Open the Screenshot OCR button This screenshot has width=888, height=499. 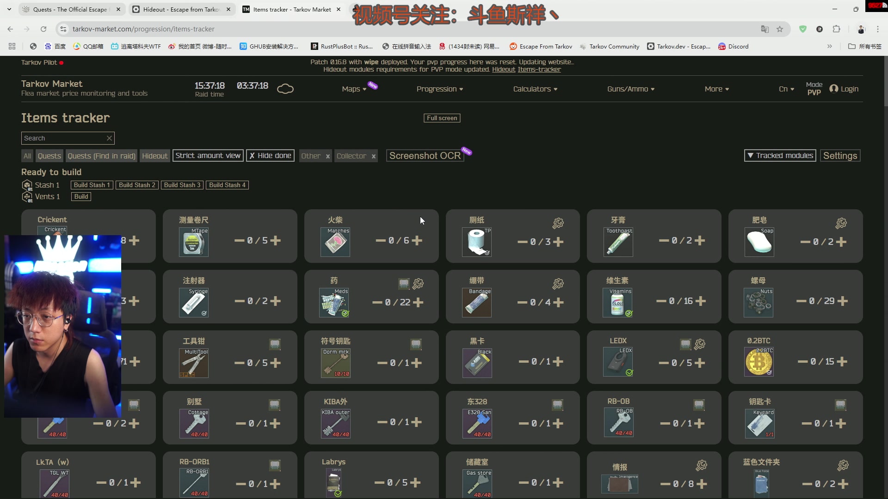pyautogui.click(x=425, y=156)
